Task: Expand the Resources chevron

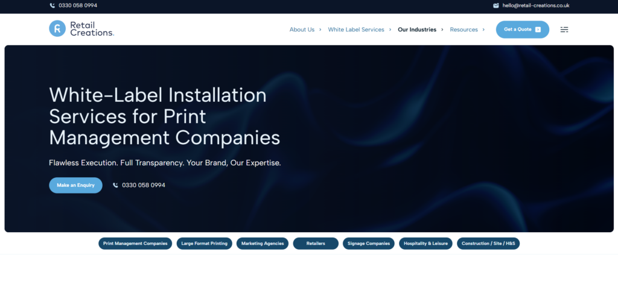Action: (483, 30)
